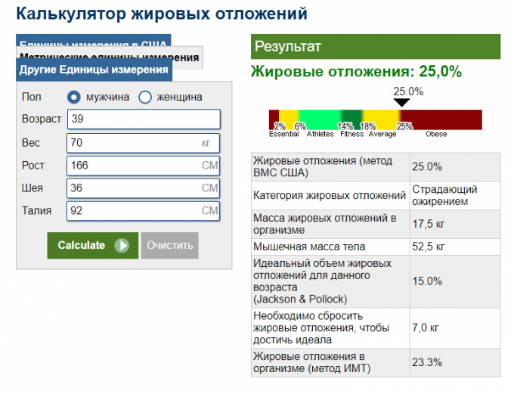Screen dimensions: 514x394
Task: Click the Категория жировых отложений table row
Action: pyautogui.click(x=375, y=195)
